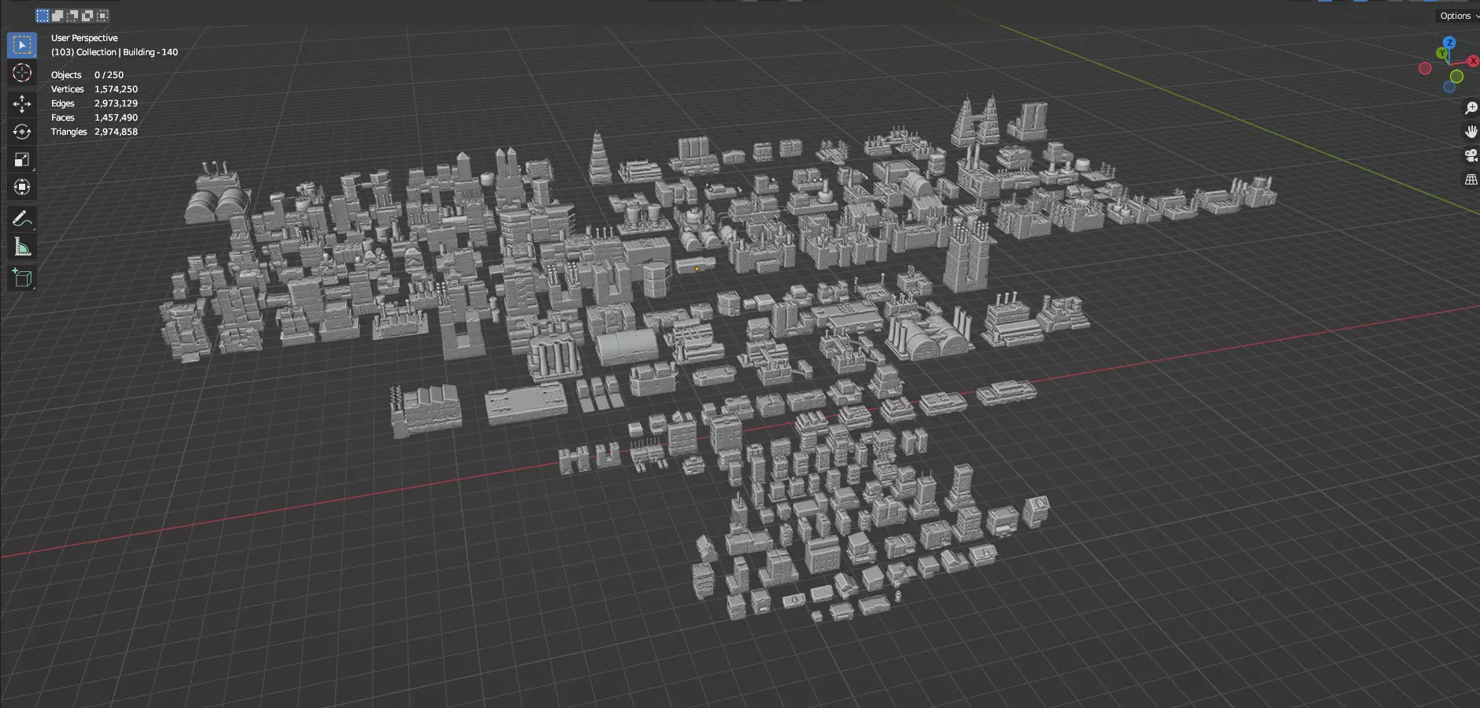Click the Triangles '2,974,858' value

tap(116, 132)
